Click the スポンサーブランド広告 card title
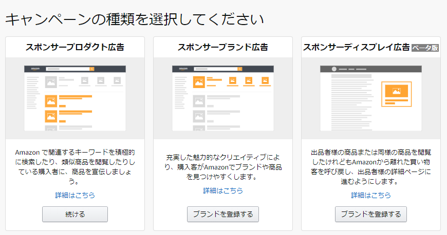This screenshot has height=235, width=447. [x=223, y=47]
